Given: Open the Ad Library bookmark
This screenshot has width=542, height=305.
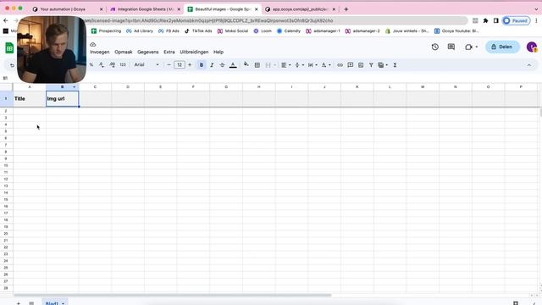Looking at the screenshot, I should click(139, 30).
